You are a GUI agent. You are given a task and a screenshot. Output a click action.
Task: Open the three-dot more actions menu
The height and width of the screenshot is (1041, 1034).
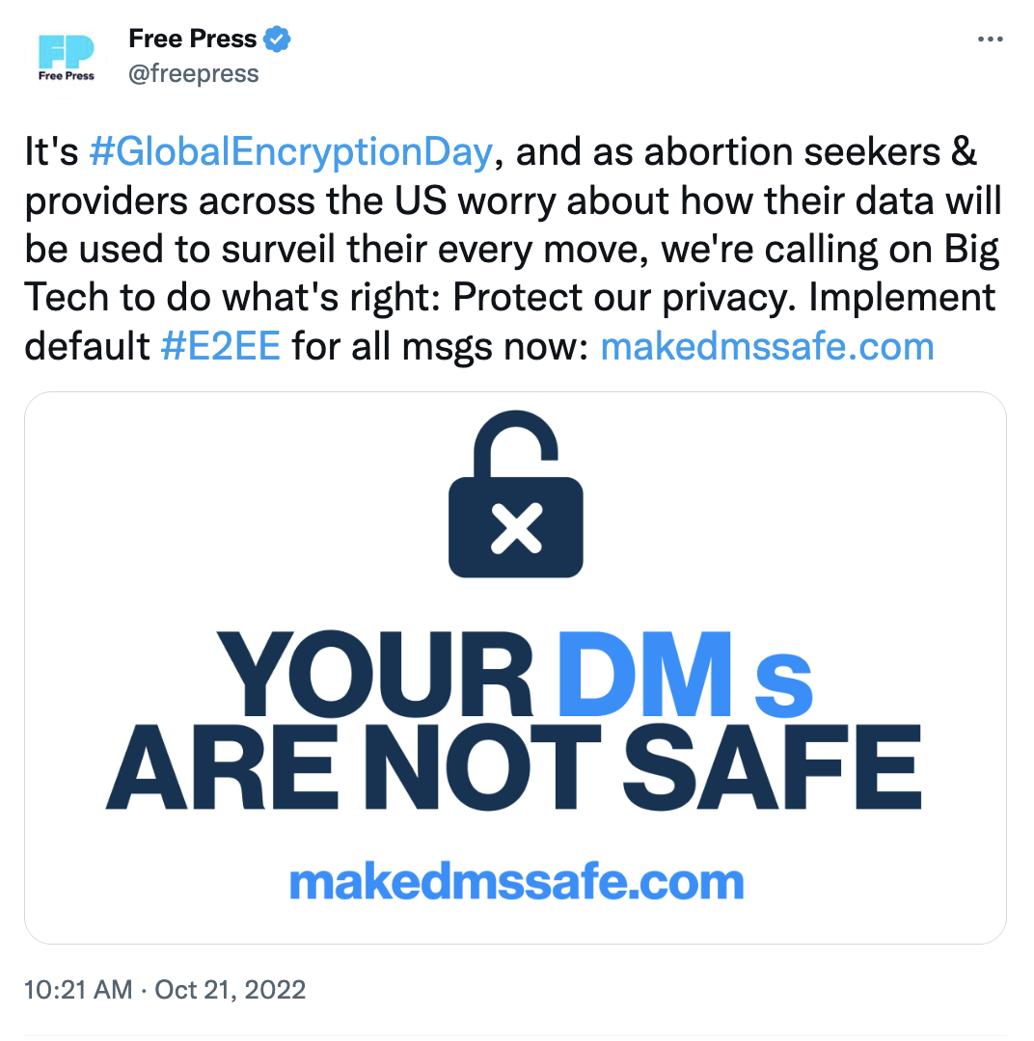click(x=991, y=39)
